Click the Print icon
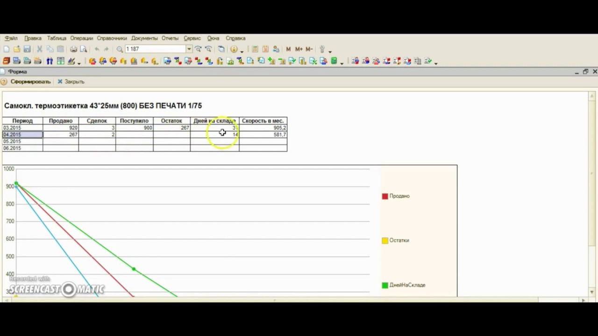The height and width of the screenshot is (336, 598). [x=73, y=49]
